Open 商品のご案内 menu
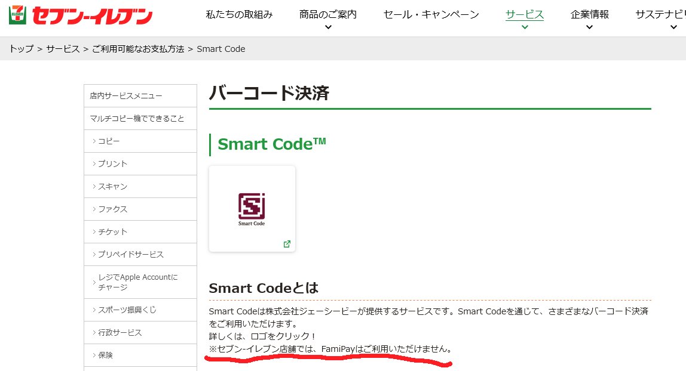Image resolution: width=686 pixels, height=371 pixels. click(328, 14)
